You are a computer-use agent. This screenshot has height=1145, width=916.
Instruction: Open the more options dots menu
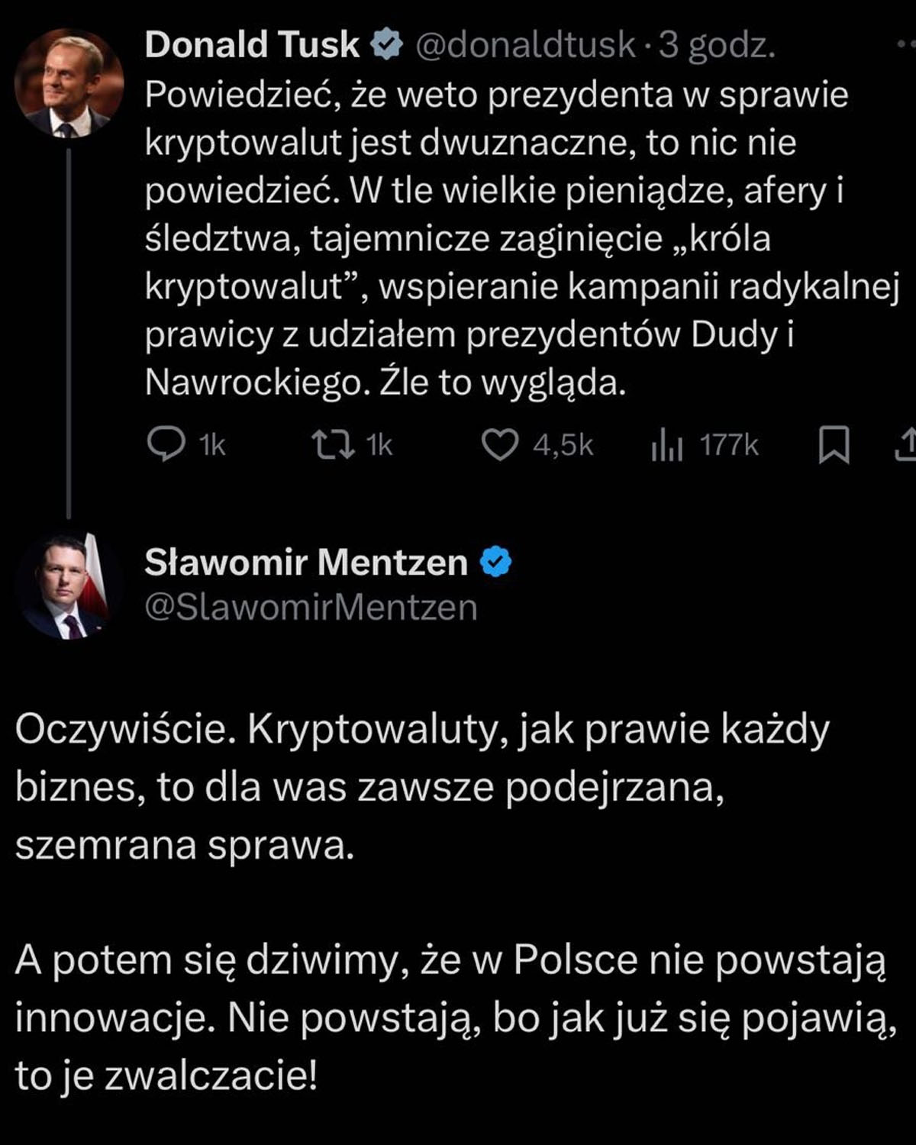tap(905, 45)
